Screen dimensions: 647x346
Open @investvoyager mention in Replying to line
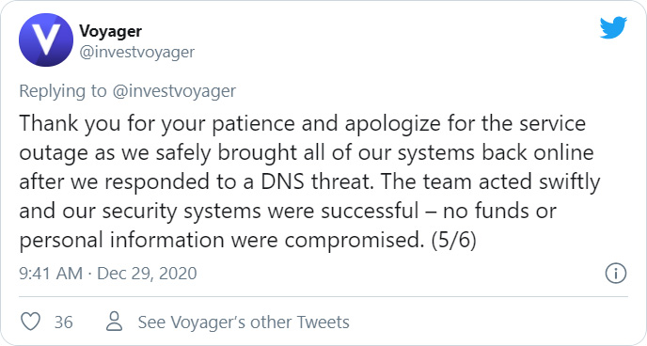174,91
